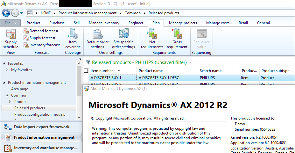Image resolution: width=295 pixels, height=153 pixels.
Task: Switch to the Manage projects tab
Action: pos(183,23)
